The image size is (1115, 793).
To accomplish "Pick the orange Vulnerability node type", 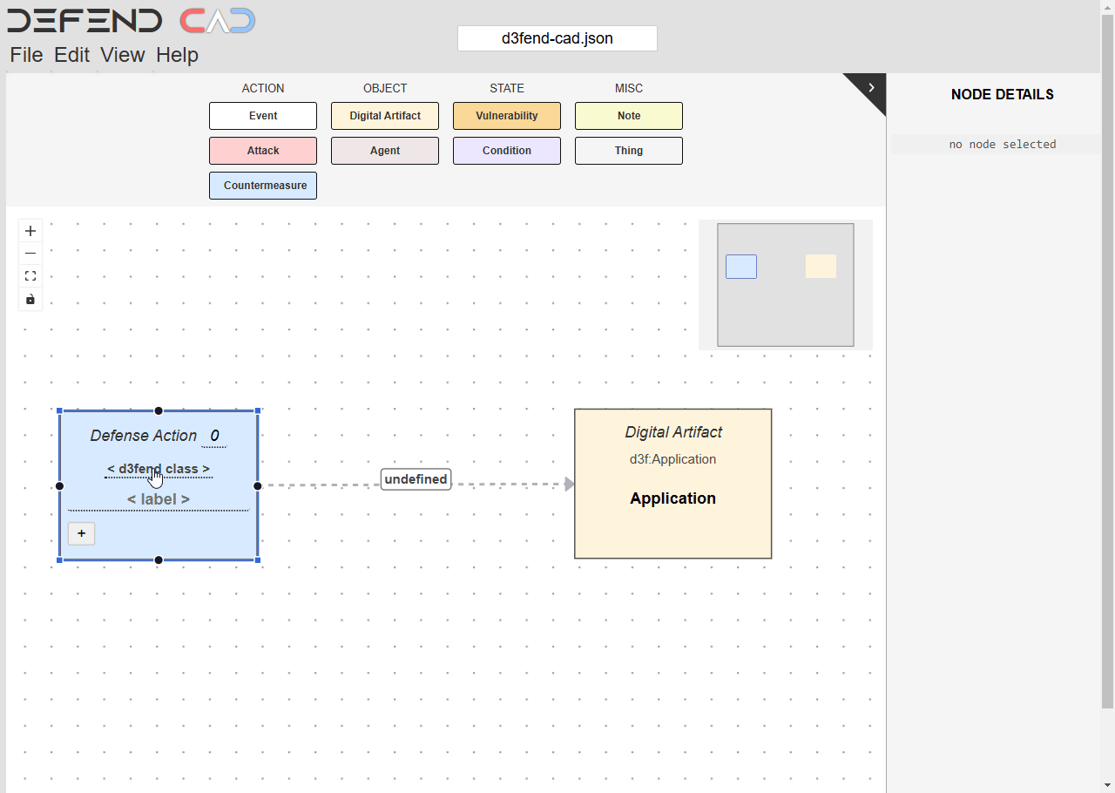I will coord(507,116).
